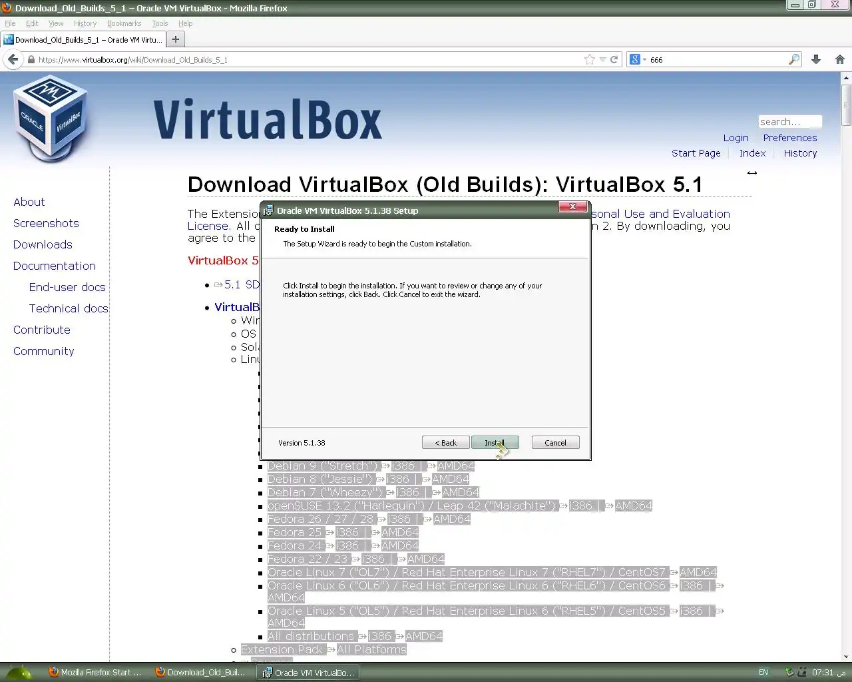Open the Tools menu
Screen dimensions: 852x682
coord(160,23)
